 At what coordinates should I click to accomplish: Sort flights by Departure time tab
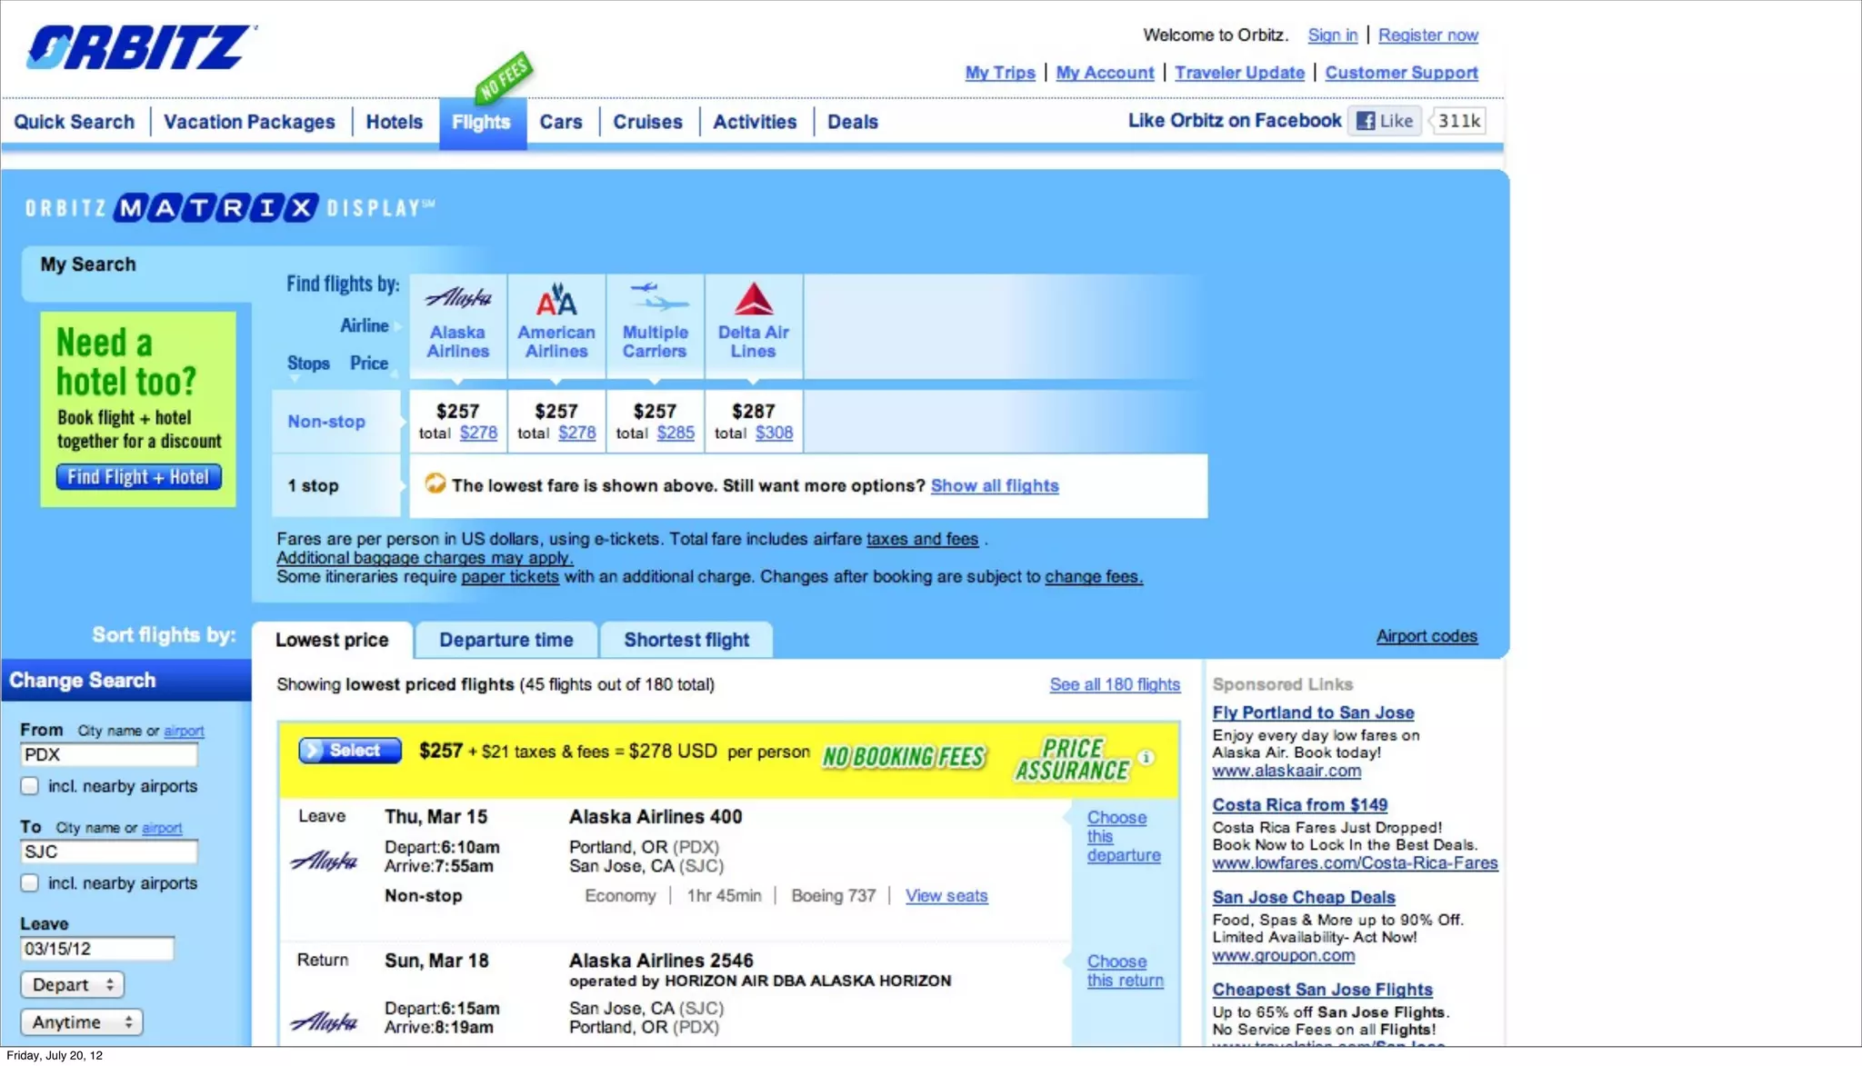coord(506,640)
